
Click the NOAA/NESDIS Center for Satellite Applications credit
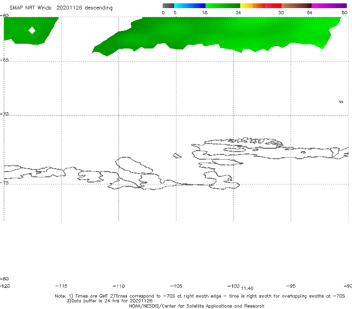pos(196,306)
